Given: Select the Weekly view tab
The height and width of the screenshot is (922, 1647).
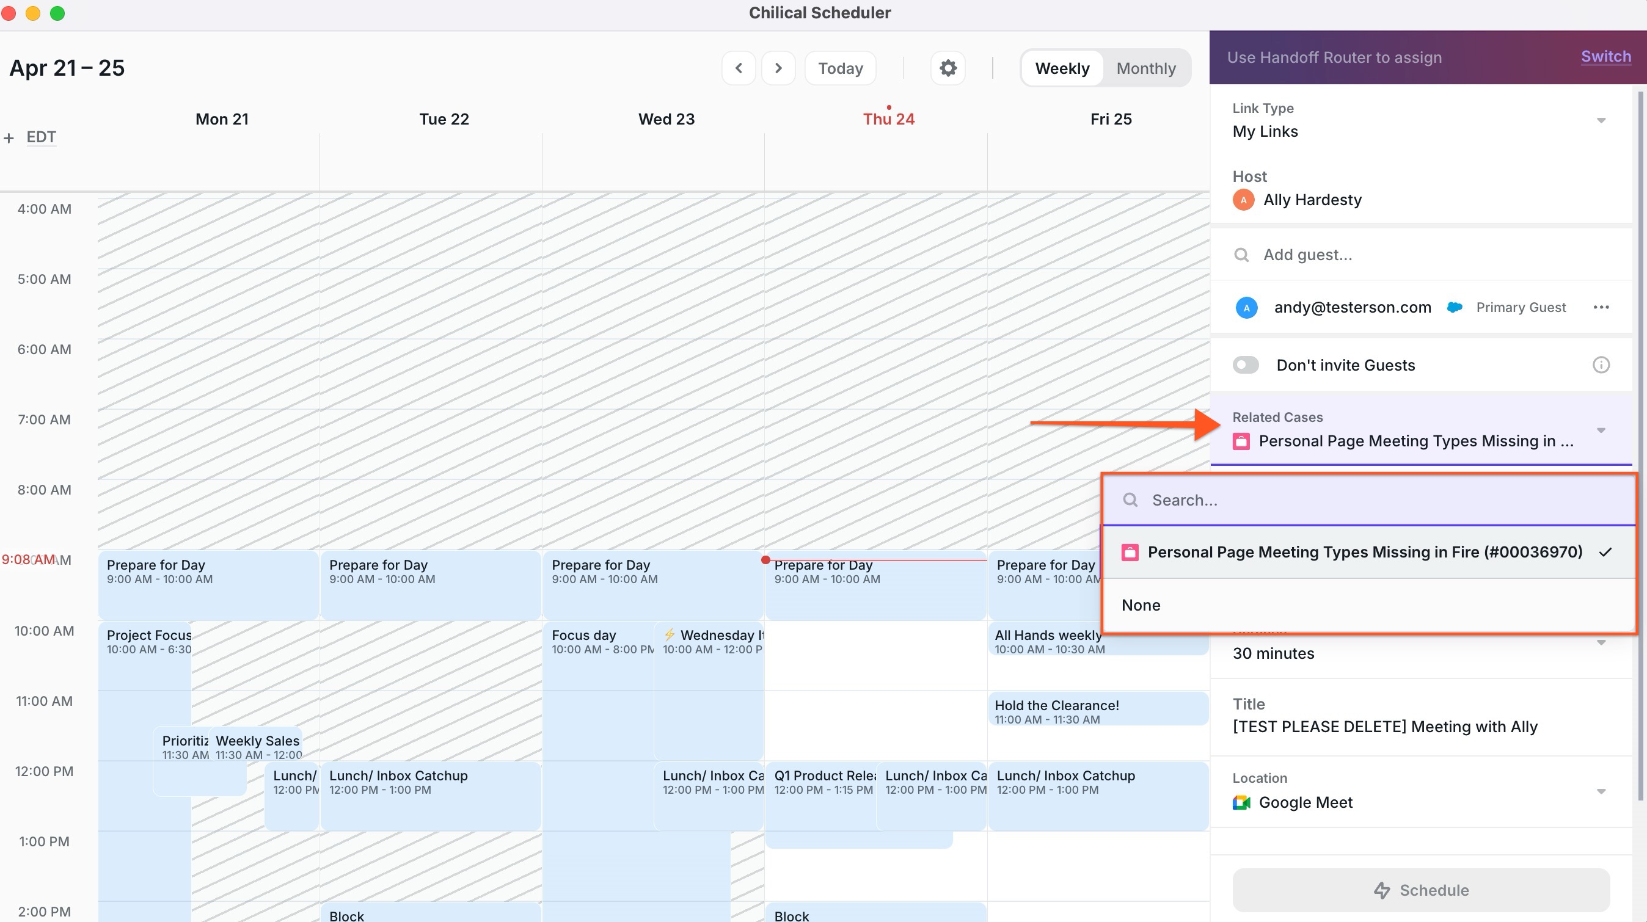Looking at the screenshot, I should pos(1062,68).
